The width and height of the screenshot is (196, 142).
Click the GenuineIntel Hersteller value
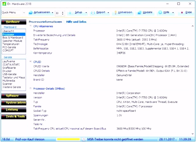pos(124,75)
